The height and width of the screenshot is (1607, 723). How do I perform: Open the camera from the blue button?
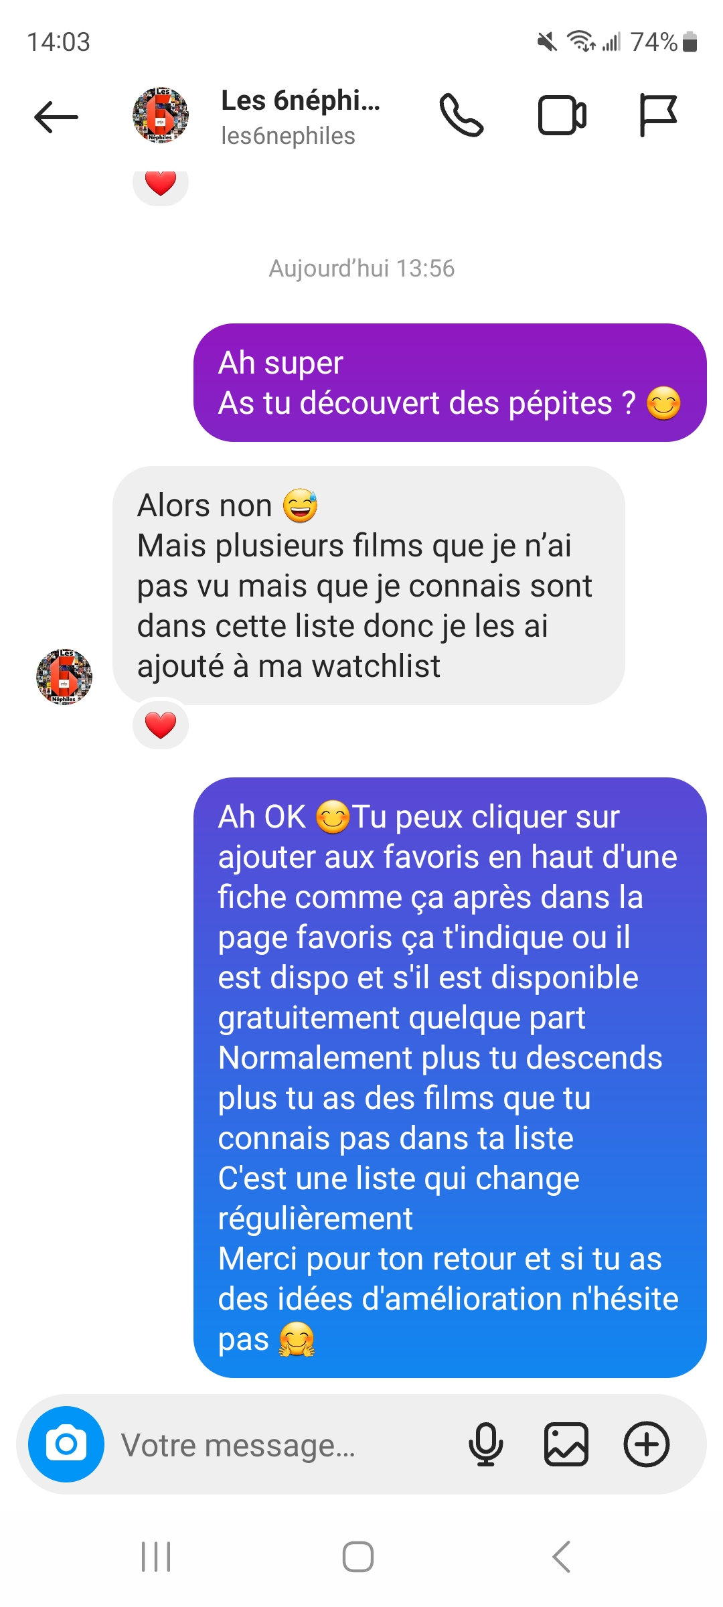66,1444
